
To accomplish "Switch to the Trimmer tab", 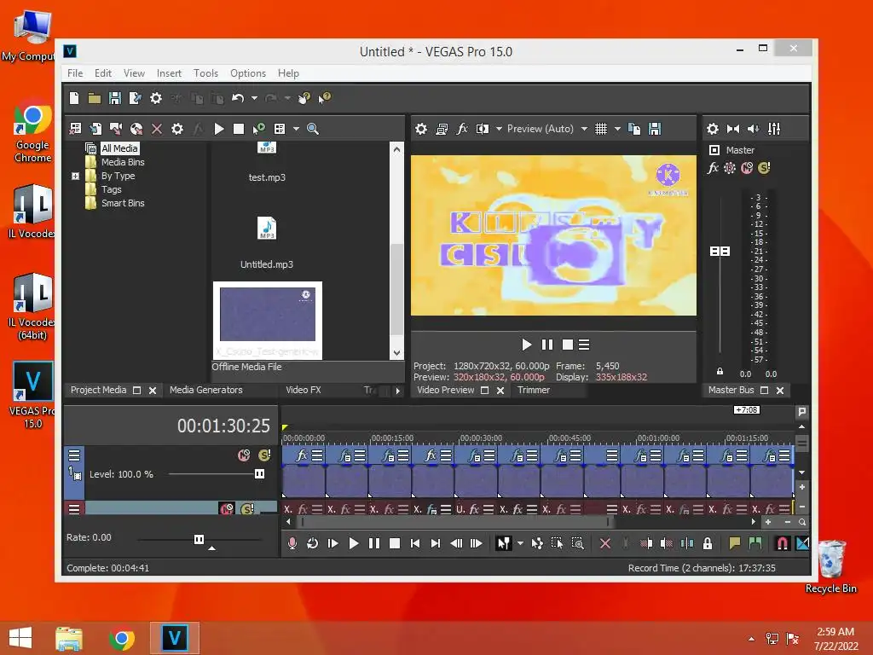I will click(x=534, y=390).
